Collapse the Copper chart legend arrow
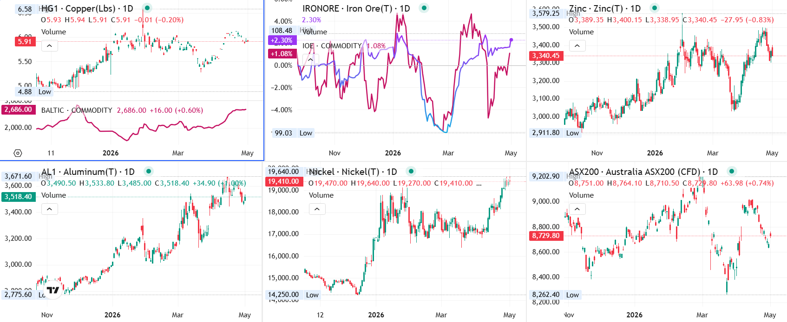 coord(50,45)
